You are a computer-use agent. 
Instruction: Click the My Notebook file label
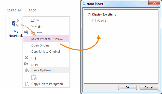coord(16,34)
